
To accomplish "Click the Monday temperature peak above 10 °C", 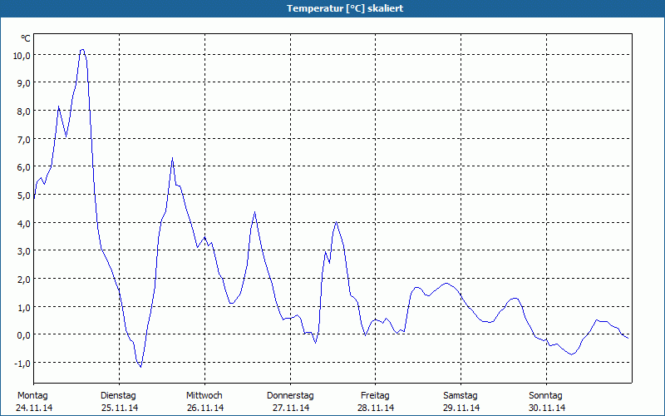I will click(x=82, y=50).
